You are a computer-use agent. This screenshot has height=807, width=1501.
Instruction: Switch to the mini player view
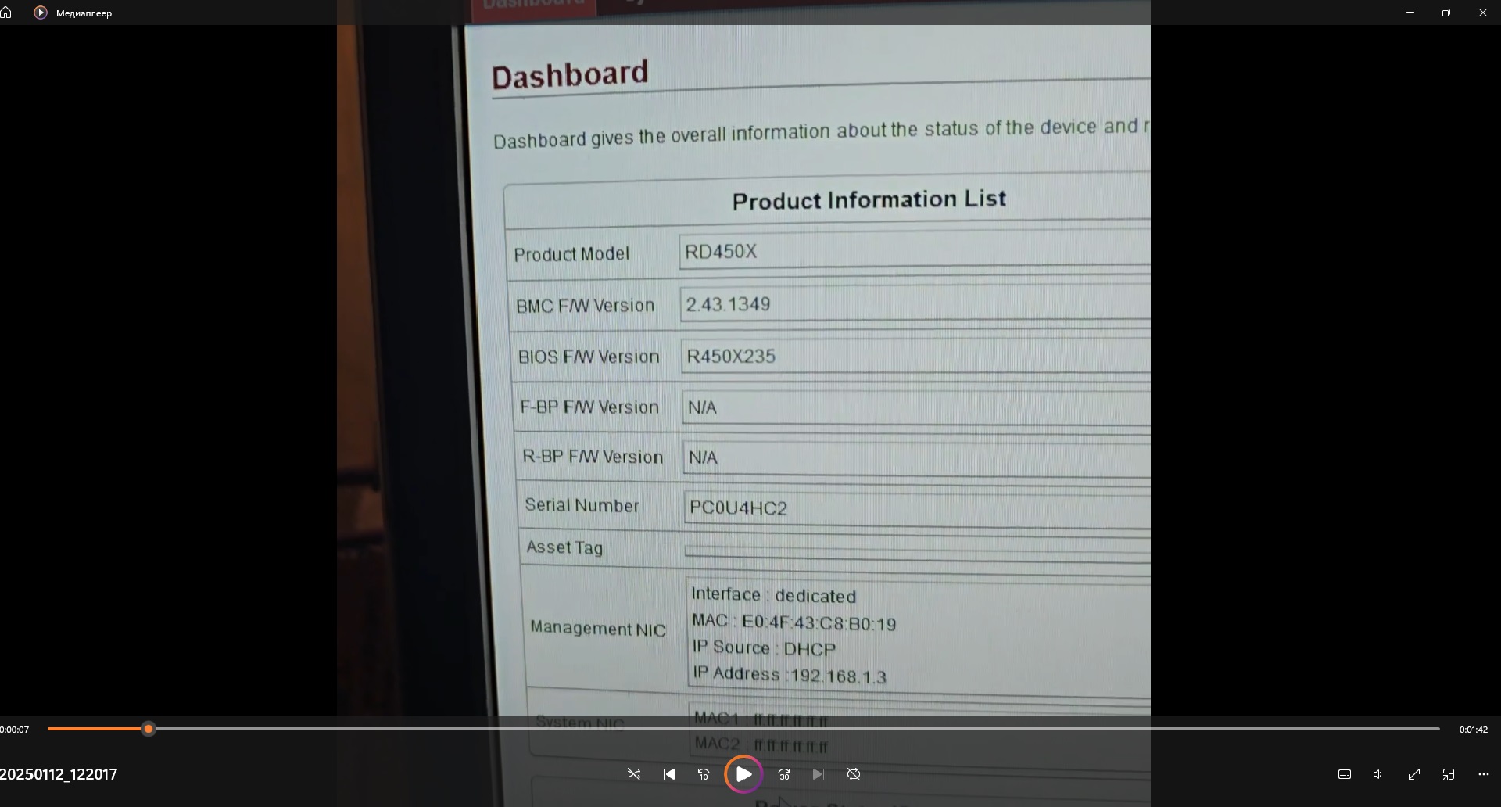pos(1449,774)
